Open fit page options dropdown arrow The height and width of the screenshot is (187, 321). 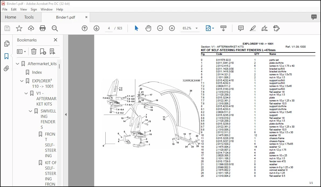tap(213, 28)
